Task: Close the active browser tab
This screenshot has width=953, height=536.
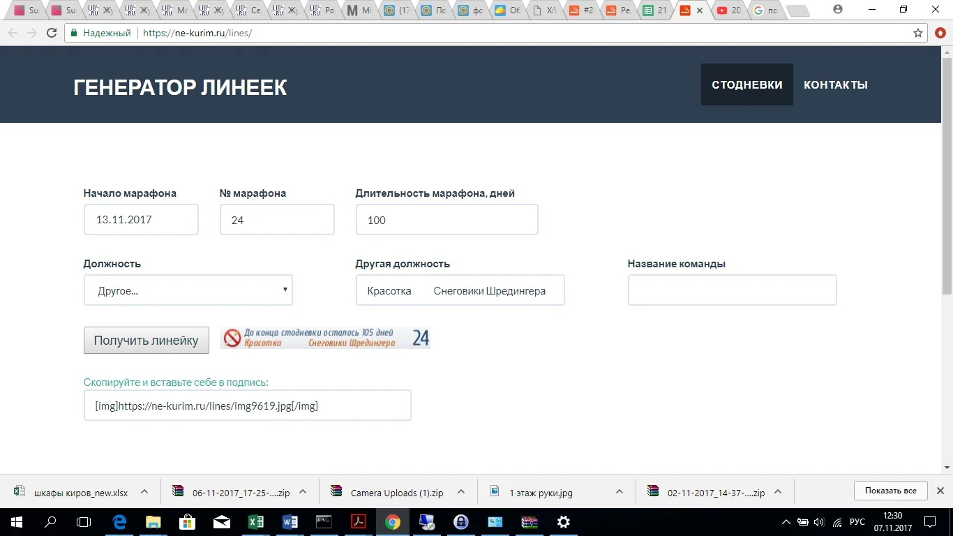Action: point(700,10)
